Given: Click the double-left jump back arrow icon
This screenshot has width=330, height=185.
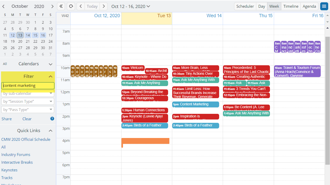Looking at the screenshot, I should tap(61, 6).
